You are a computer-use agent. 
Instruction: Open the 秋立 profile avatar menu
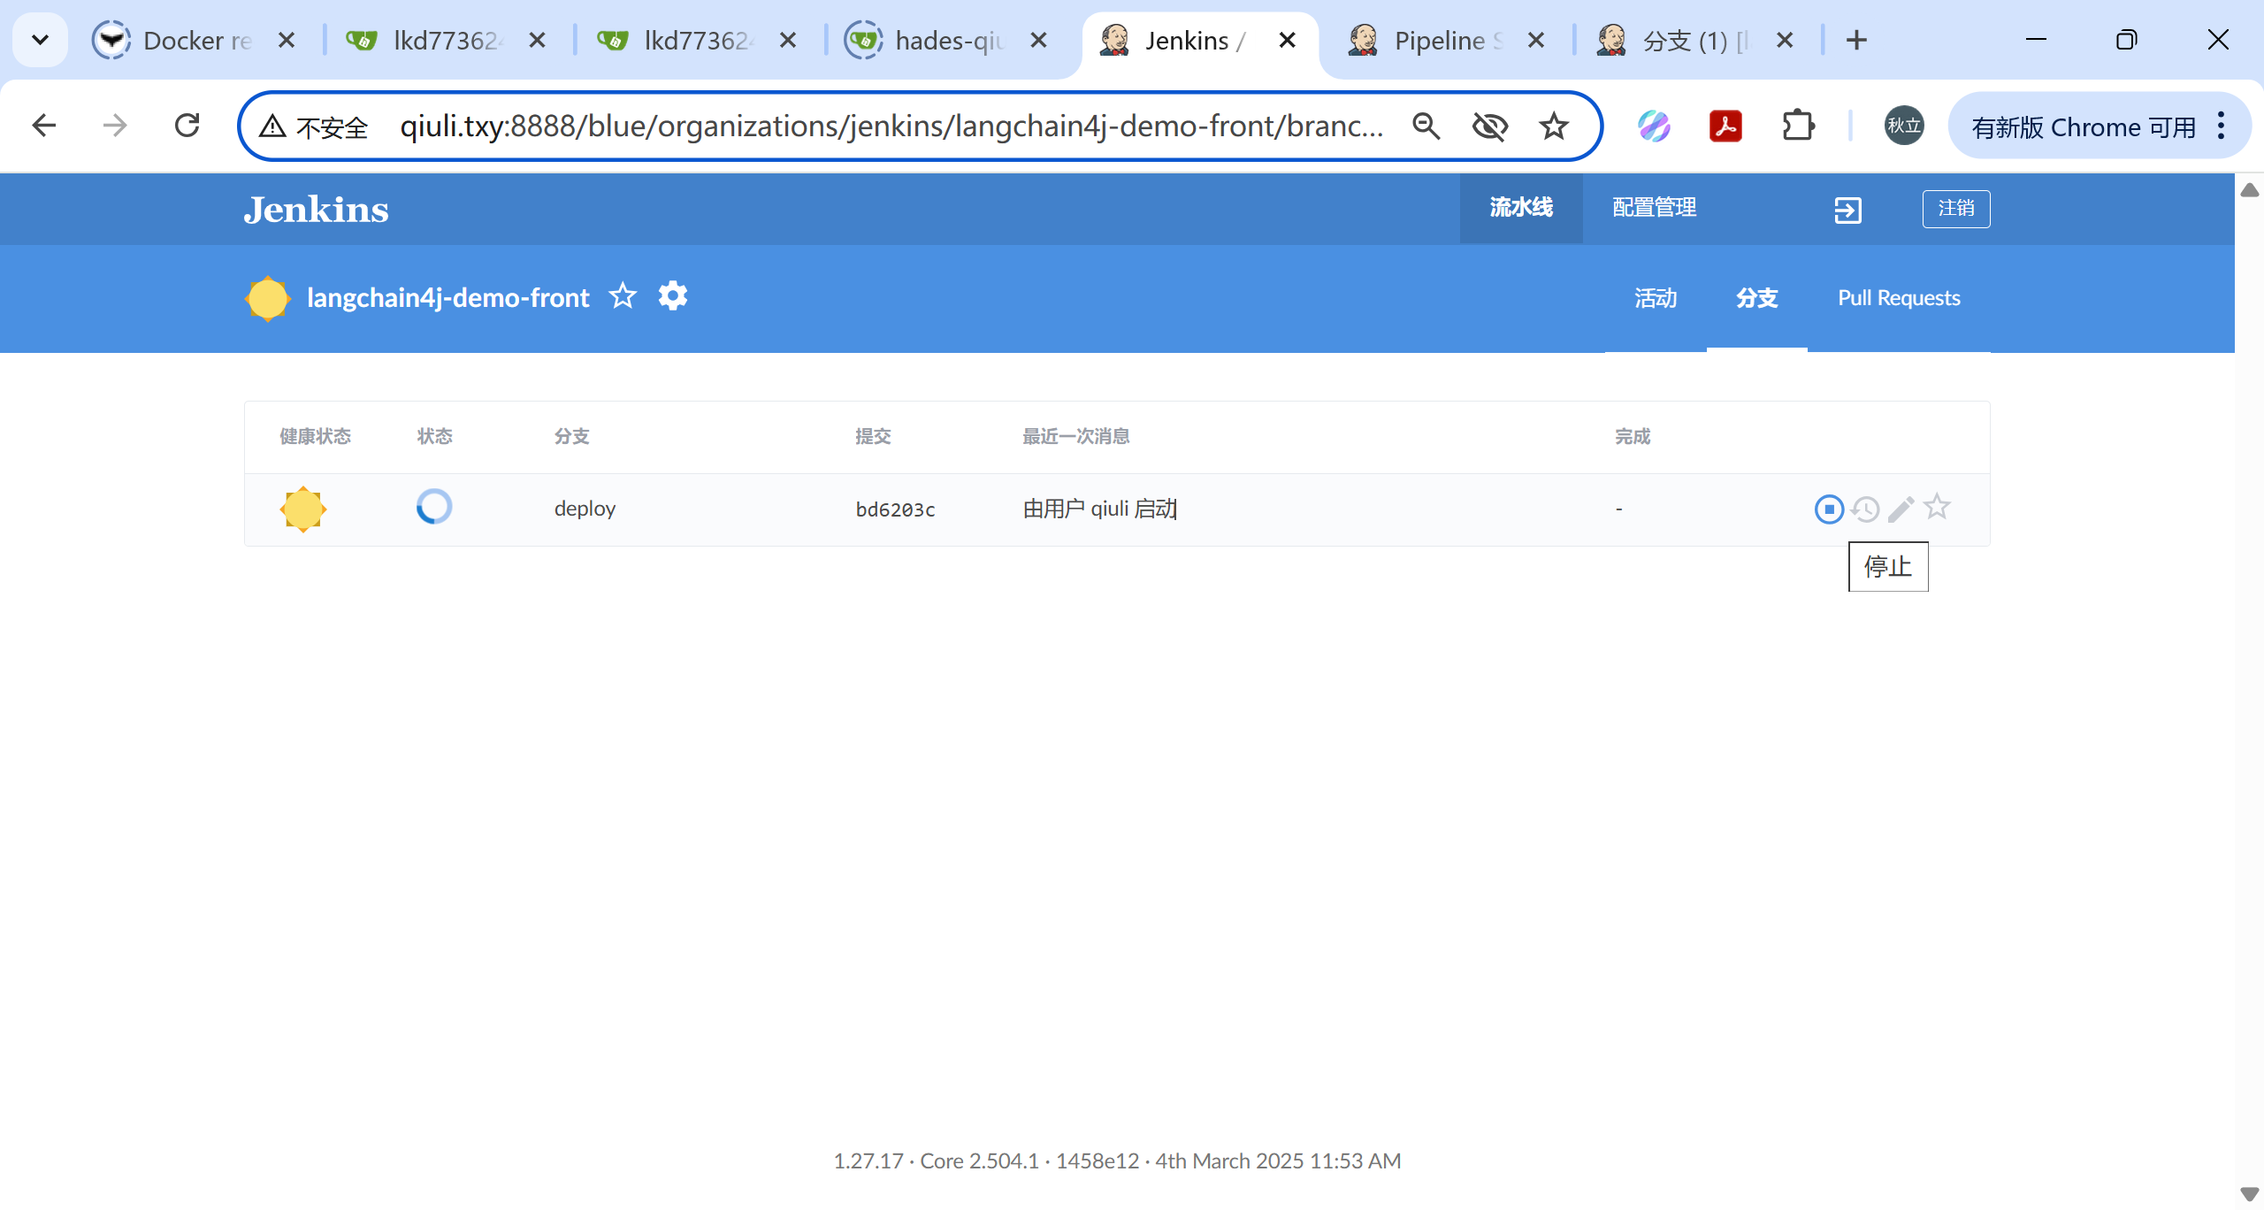pyautogui.click(x=1903, y=126)
